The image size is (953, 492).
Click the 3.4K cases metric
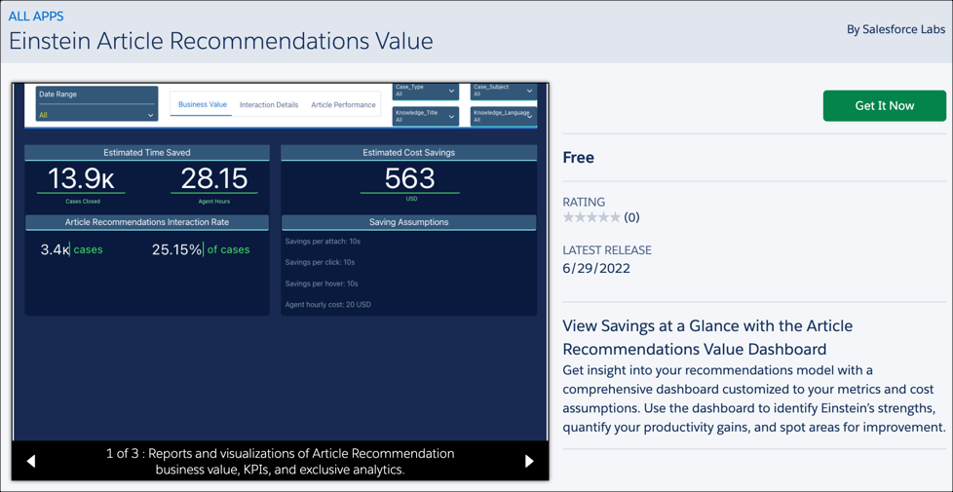(x=72, y=249)
